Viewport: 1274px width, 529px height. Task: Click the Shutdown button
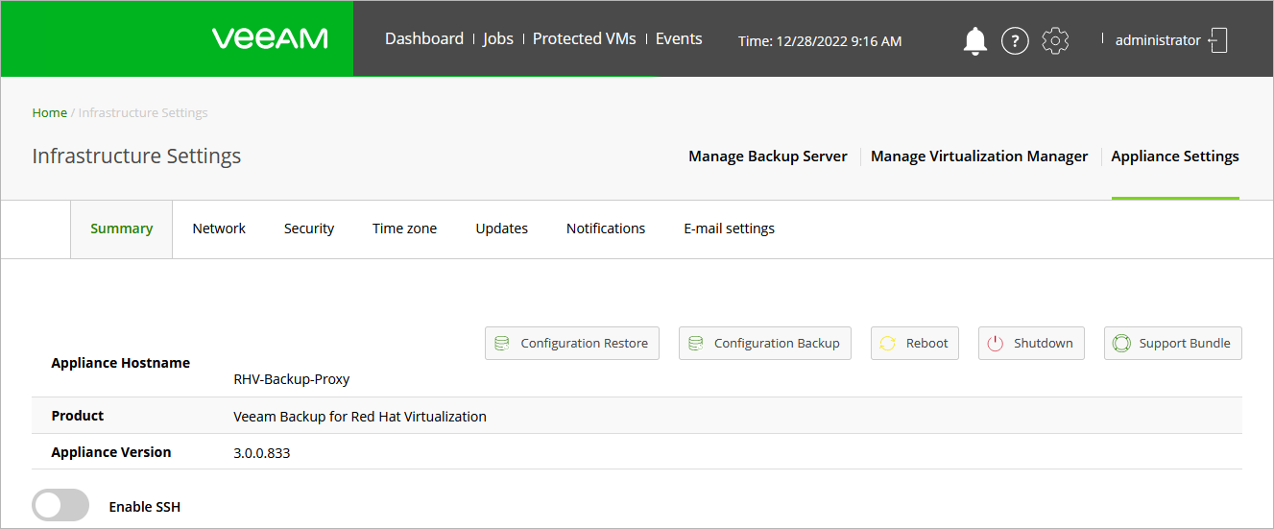(x=1031, y=343)
